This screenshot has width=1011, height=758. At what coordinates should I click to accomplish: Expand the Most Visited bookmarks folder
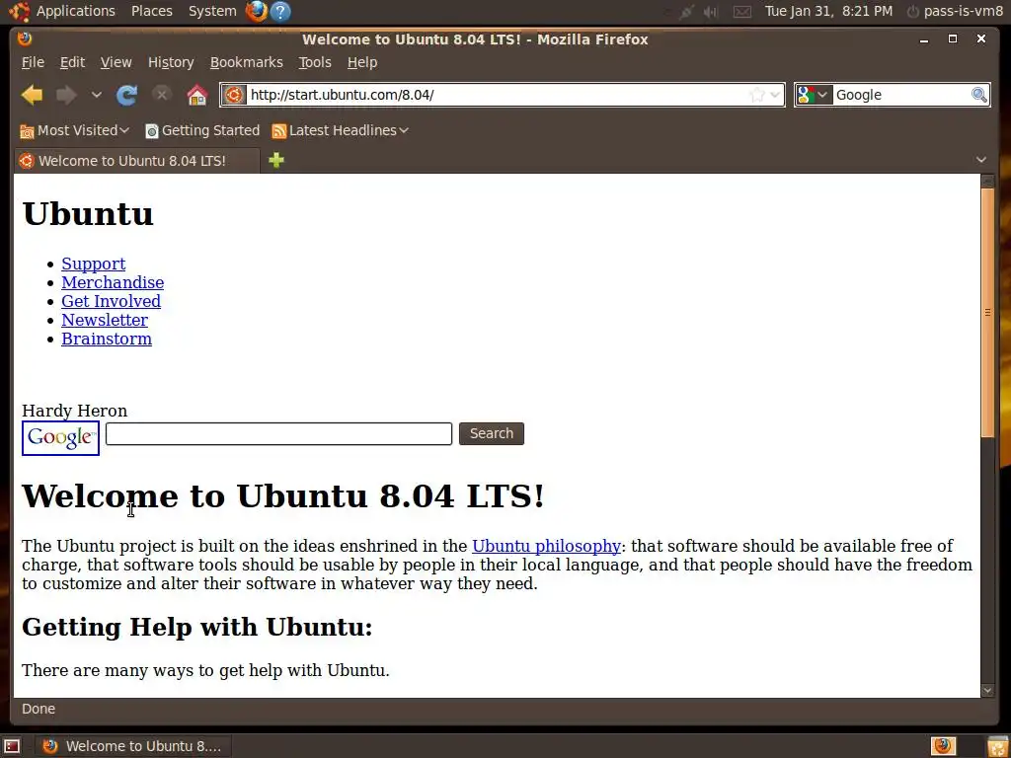[75, 131]
